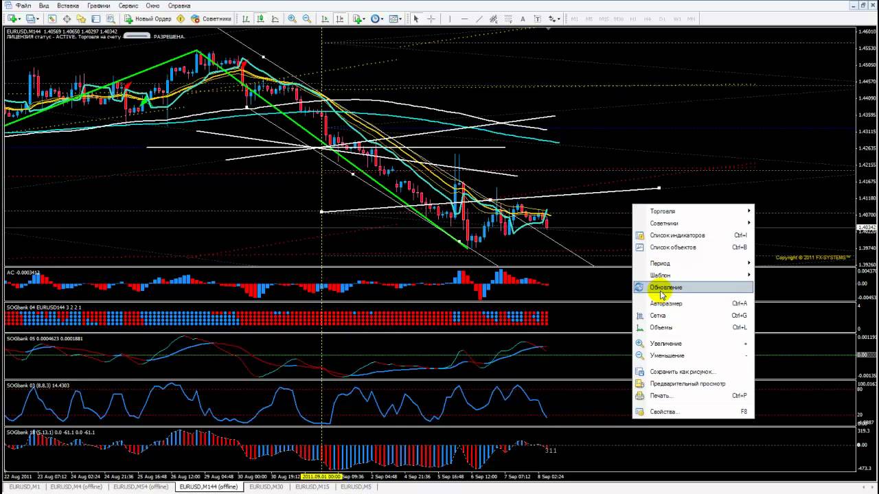Create a new chart via toolbar icon
Image resolution: width=879 pixels, height=494 pixels.
pos(14,19)
